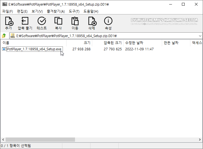
Task: Click the modified date 2022-11-09 11:47
Action: 139,49
